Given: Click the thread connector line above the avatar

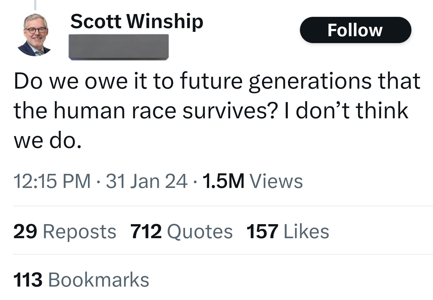Looking at the screenshot, I should click(x=35, y=5).
